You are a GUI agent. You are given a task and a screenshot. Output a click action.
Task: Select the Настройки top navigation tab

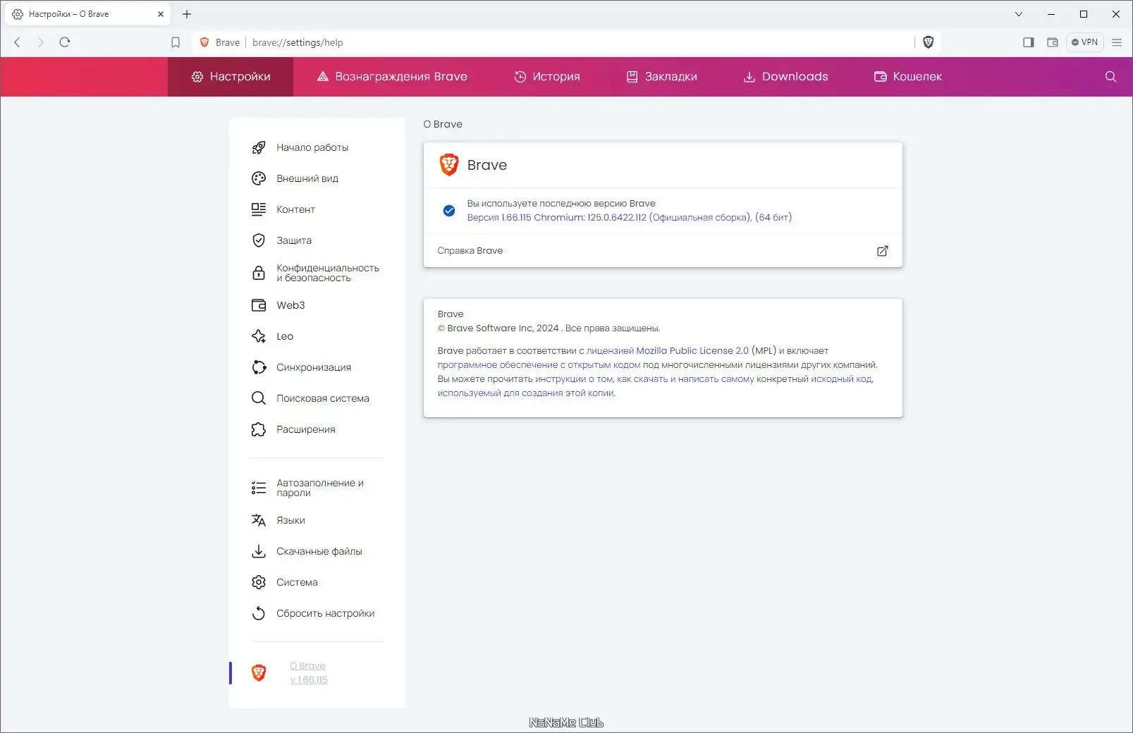pyautogui.click(x=231, y=77)
